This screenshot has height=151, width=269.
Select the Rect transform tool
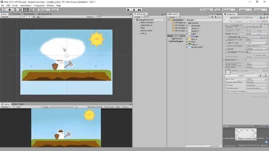click(26, 10)
